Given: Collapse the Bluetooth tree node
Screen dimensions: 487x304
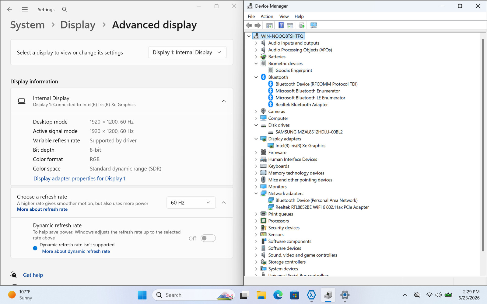Looking at the screenshot, I should (x=256, y=77).
